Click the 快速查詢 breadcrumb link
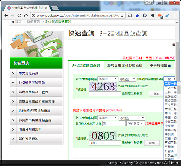This screenshot has height=166, width=181. click(x=33, y=22)
